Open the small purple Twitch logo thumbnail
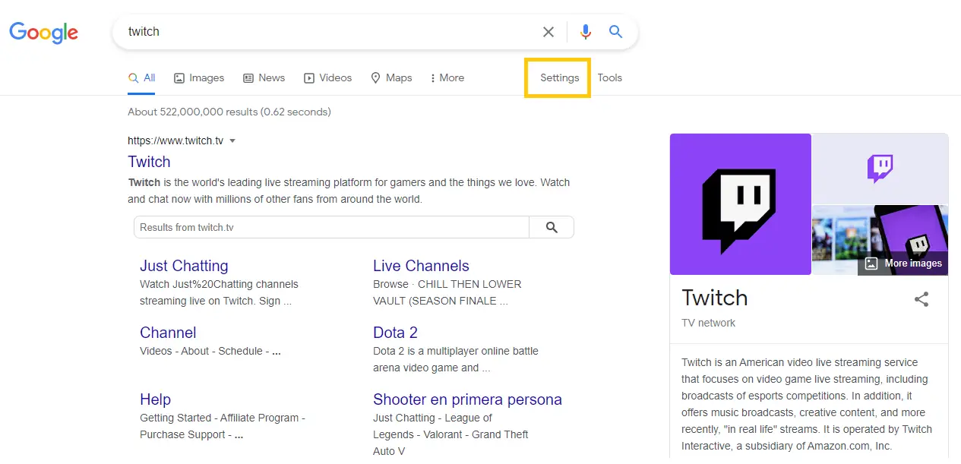Image resolution: width=961 pixels, height=464 pixels. coord(880,169)
